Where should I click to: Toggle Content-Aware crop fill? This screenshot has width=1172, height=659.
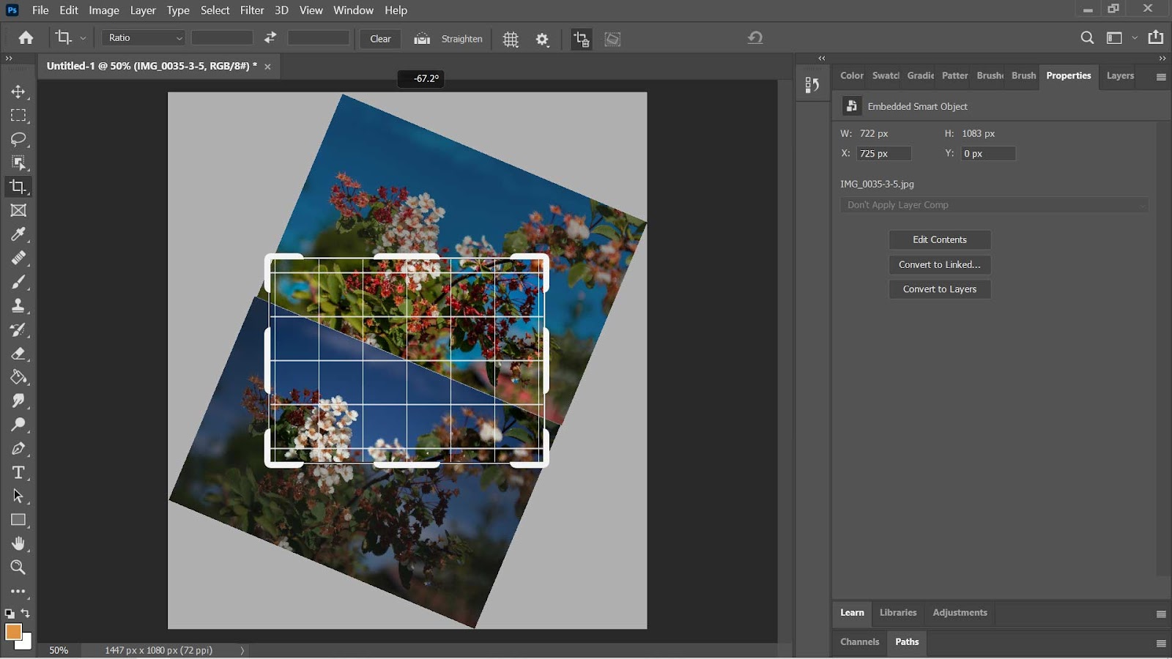point(613,40)
